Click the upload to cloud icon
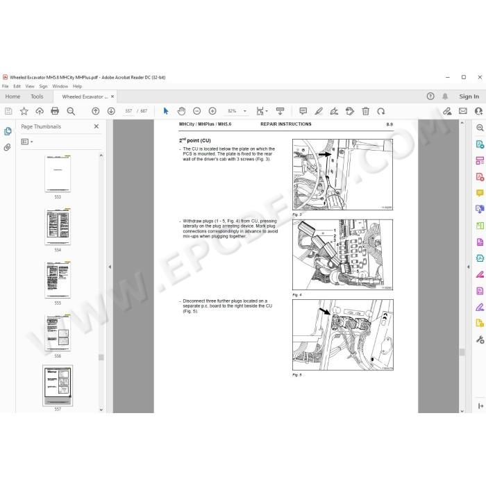The width and height of the screenshot is (486, 486). click(40, 111)
